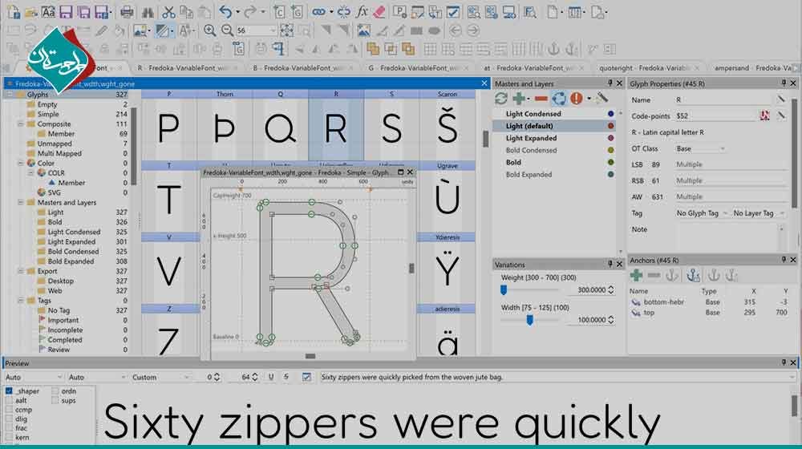The width and height of the screenshot is (802, 449).
Task: Click the Cut scissors icon
Action: coord(168,12)
